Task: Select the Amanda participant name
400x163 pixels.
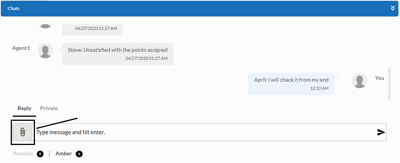Action: click(x=23, y=153)
